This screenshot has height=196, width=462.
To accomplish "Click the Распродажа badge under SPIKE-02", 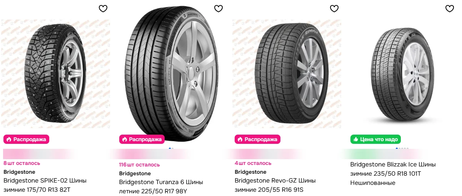I will [x=27, y=139].
